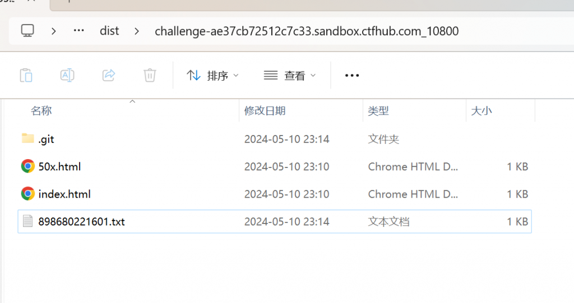Click the copy icon in toolbar

(x=26, y=76)
